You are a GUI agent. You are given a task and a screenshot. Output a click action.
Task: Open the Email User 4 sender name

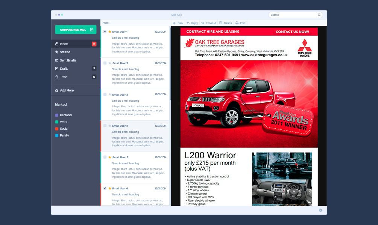click(x=120, y=126)
